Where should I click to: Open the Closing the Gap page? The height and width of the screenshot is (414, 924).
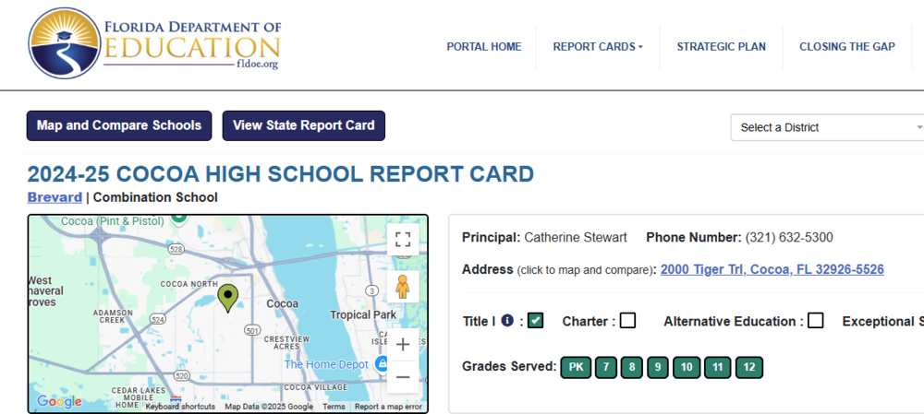point(846,46)
